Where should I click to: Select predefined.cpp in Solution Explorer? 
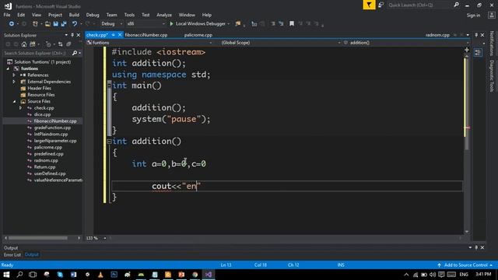coord(49,154)
